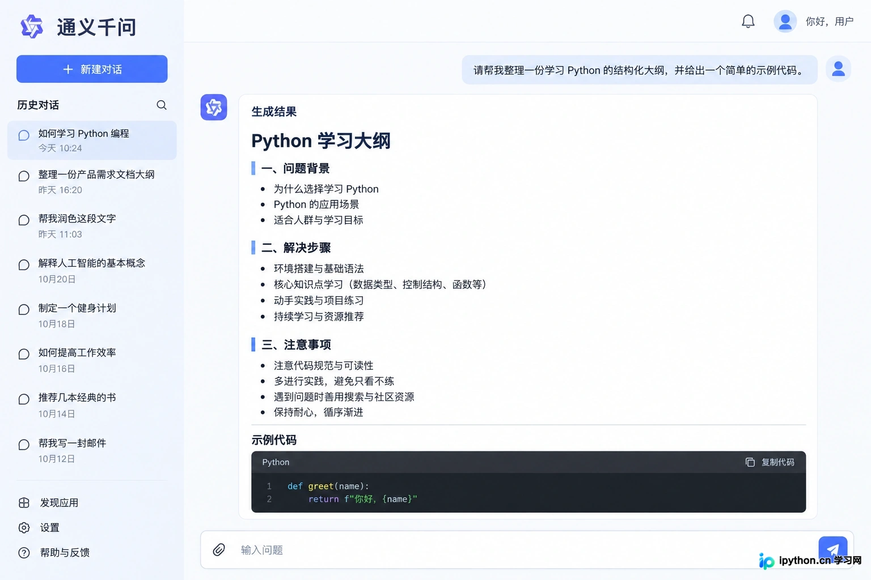Open the user avatar in the header

tap(785, 22)
